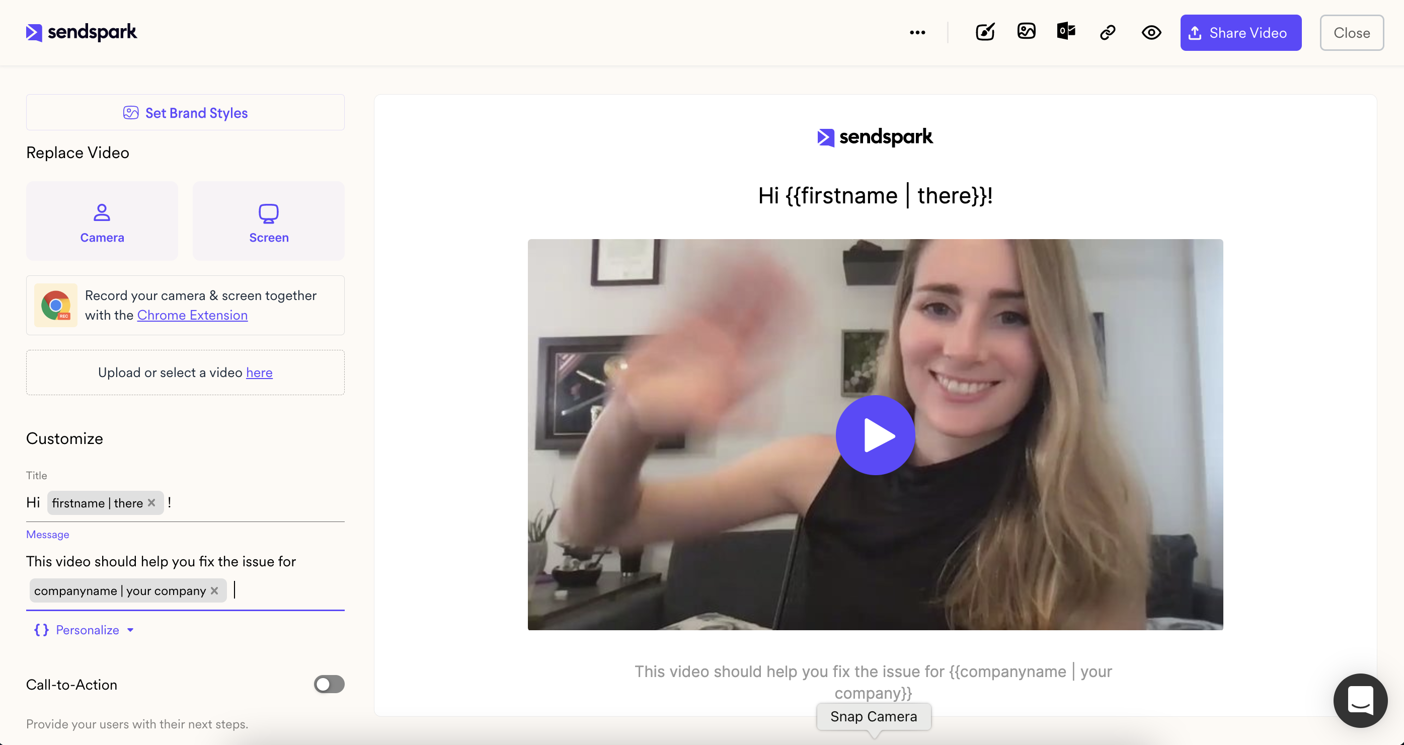Click the Camera recording option
The width and height of the screenshot is (1404, 745).
pos(102,220)
